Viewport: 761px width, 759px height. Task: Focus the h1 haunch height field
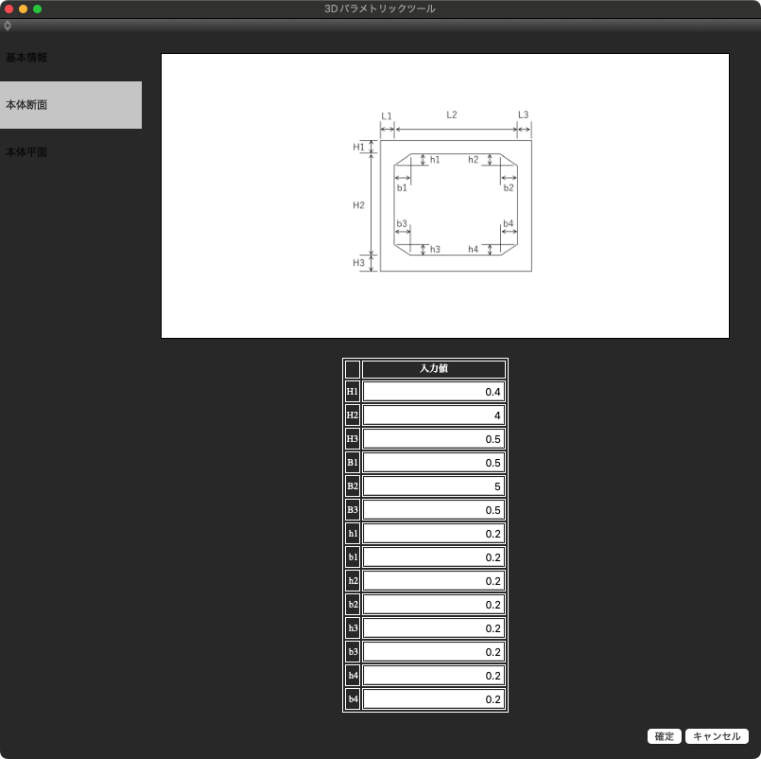pyautogui.click(x=434, y=534)
